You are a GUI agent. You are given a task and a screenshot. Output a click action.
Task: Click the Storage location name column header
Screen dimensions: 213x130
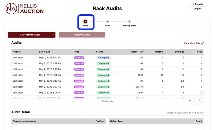24,121
